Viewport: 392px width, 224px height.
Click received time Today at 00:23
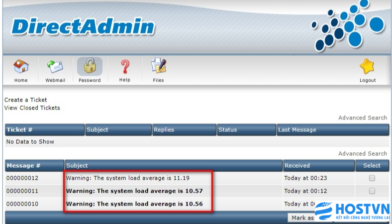305,178
